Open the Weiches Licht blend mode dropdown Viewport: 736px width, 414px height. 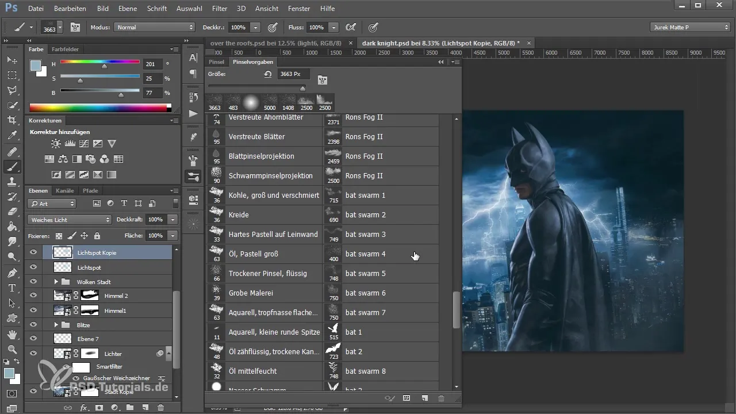(x=70, y=220)
